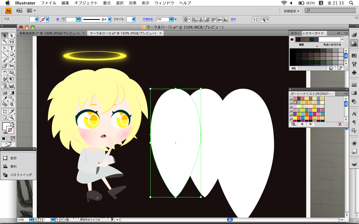Open the Swatches panel icon in the dock
359x224 pixels.
354,56
